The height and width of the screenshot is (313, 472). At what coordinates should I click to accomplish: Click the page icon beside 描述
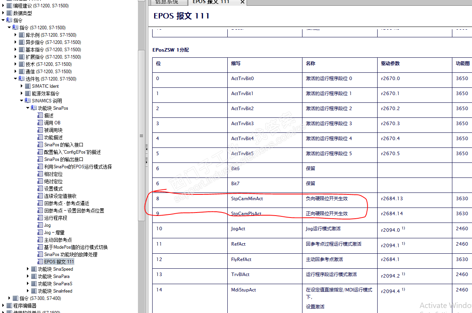tap(40, 115)
